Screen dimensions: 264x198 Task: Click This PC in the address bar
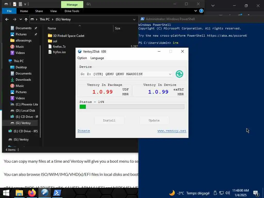[x=45, y=19]
